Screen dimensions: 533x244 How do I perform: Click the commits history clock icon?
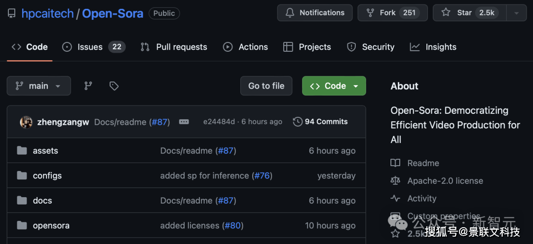pyautogui.click(x=298, y=122)
